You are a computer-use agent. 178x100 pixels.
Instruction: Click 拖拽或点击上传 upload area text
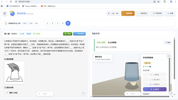(14, 23)
